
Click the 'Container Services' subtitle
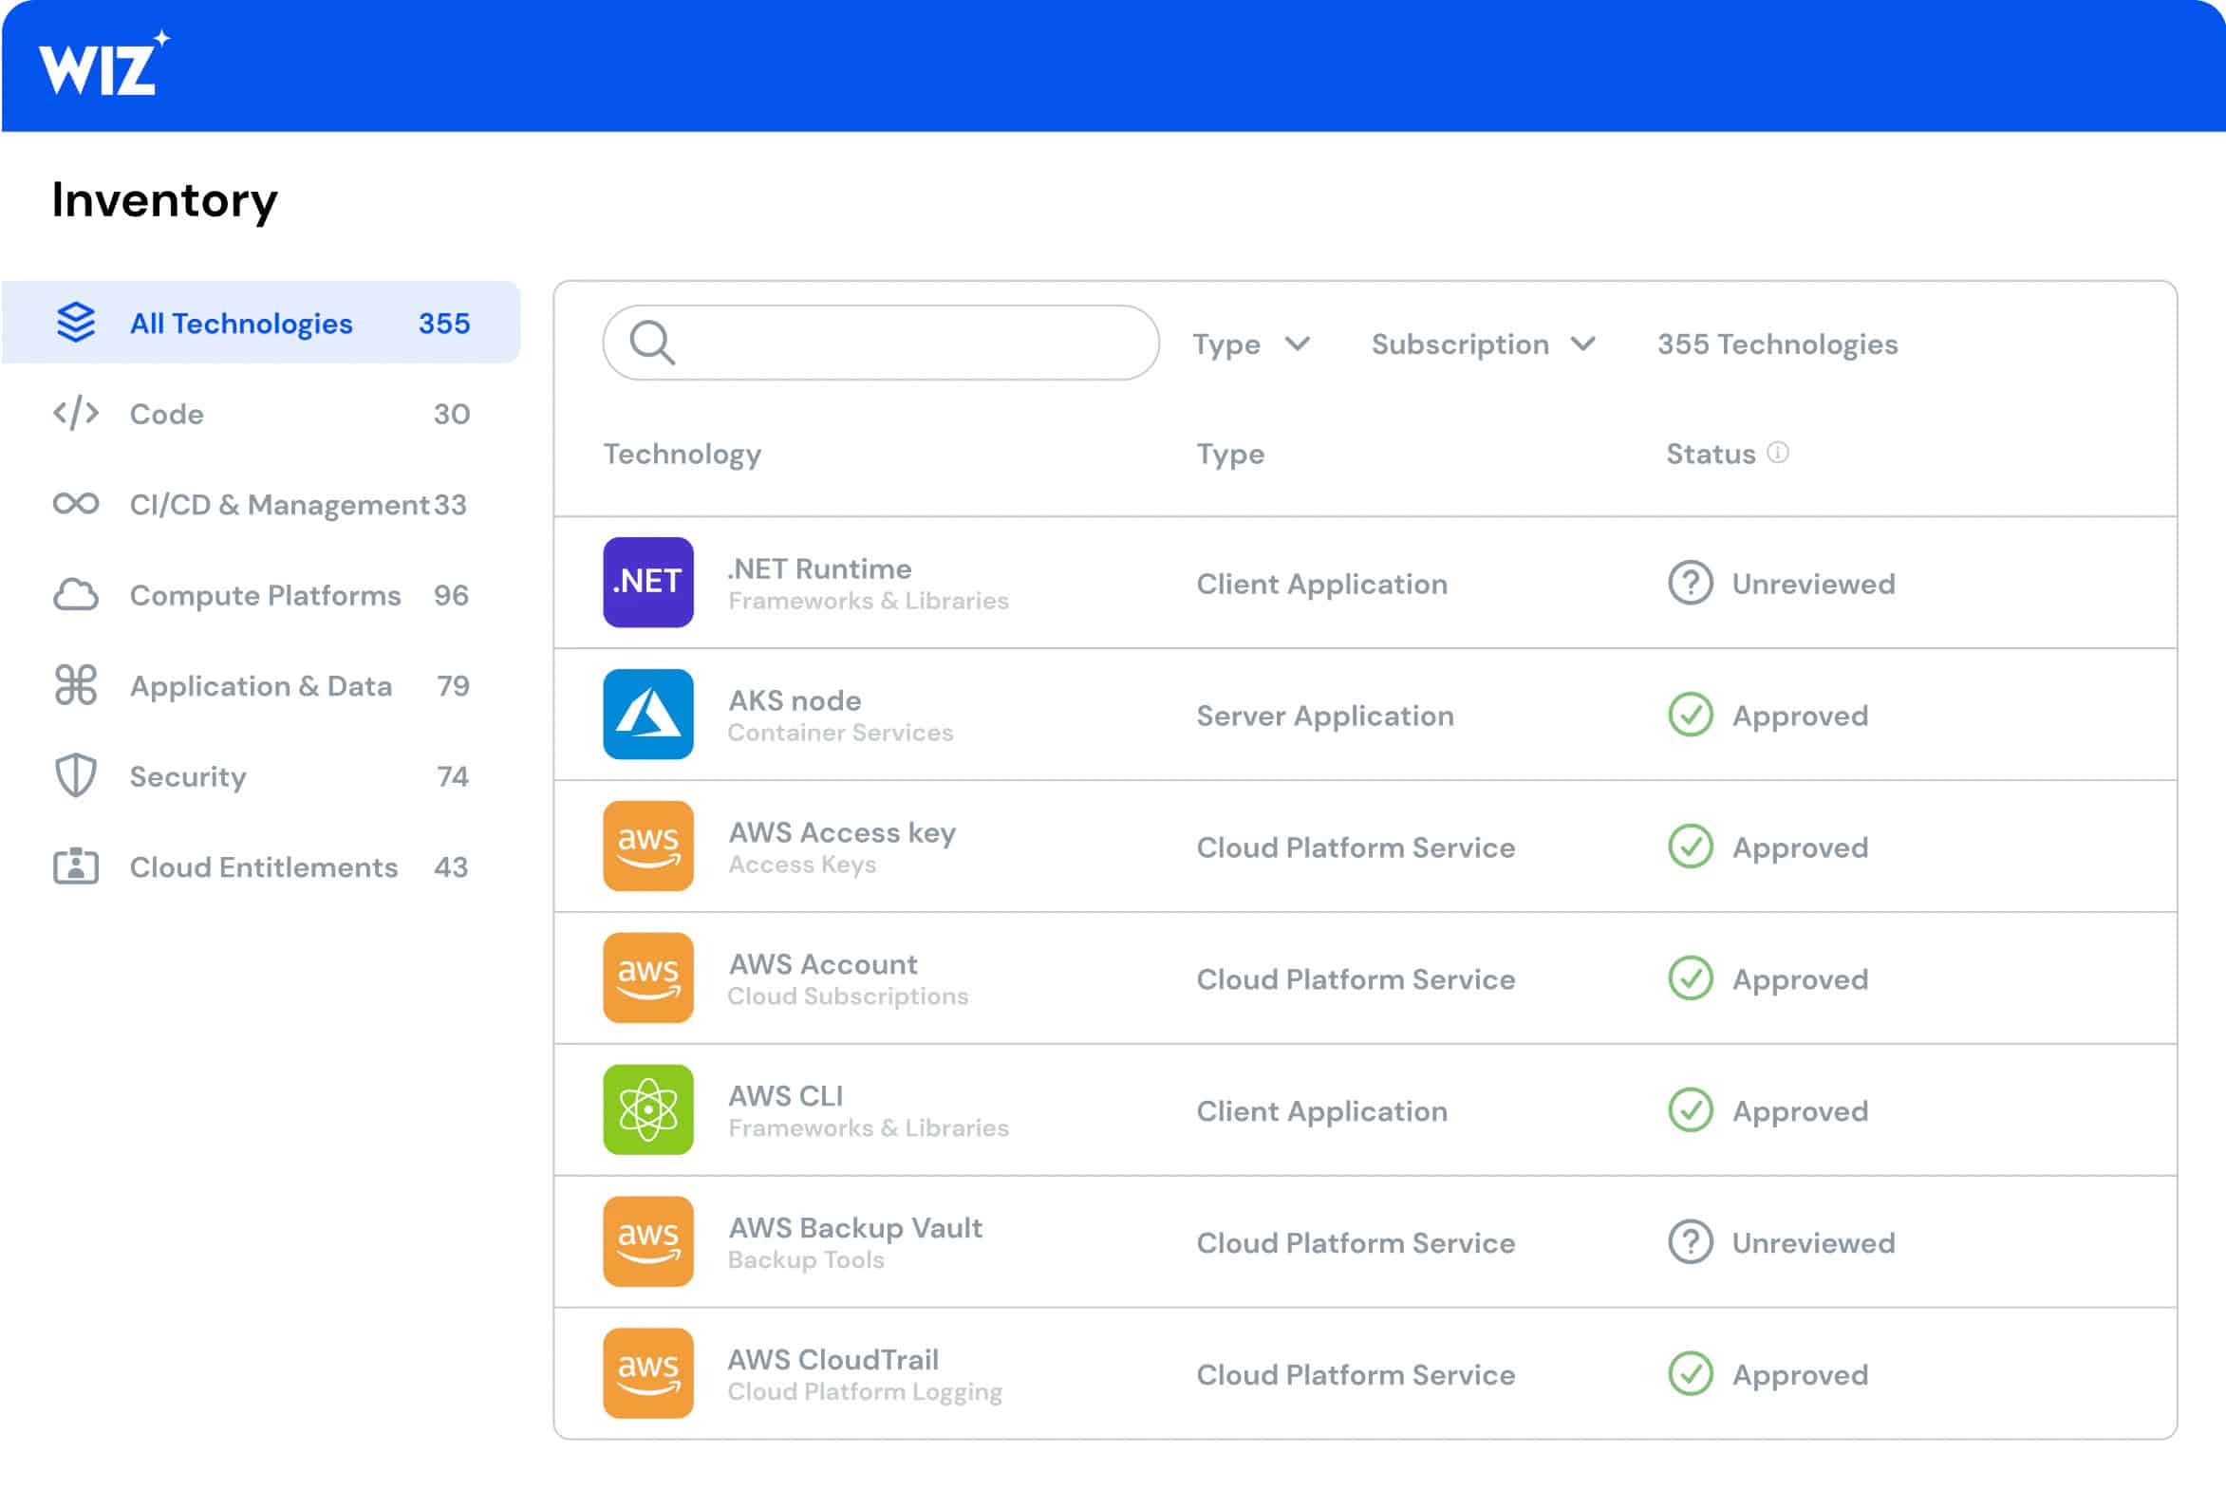click(840, 732)
